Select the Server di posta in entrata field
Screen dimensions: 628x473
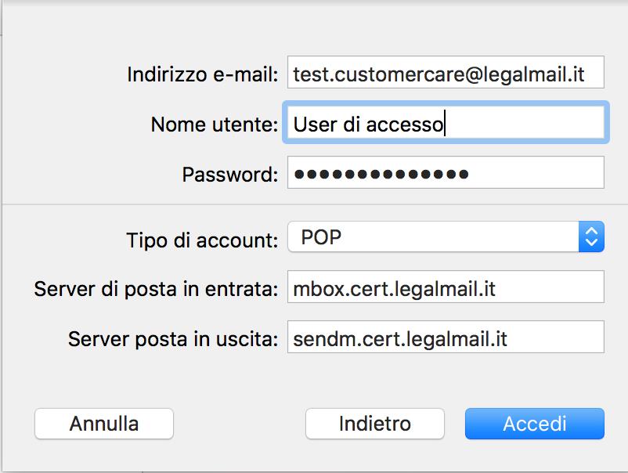pyautogui.click(x=445, y=287)
